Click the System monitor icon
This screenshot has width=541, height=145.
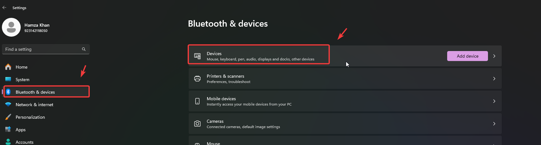pyautogui.click(x=8, y=80)
